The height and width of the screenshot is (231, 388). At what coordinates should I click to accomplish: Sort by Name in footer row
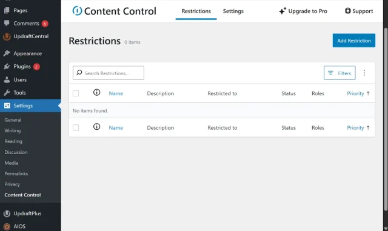click(116, 128)
